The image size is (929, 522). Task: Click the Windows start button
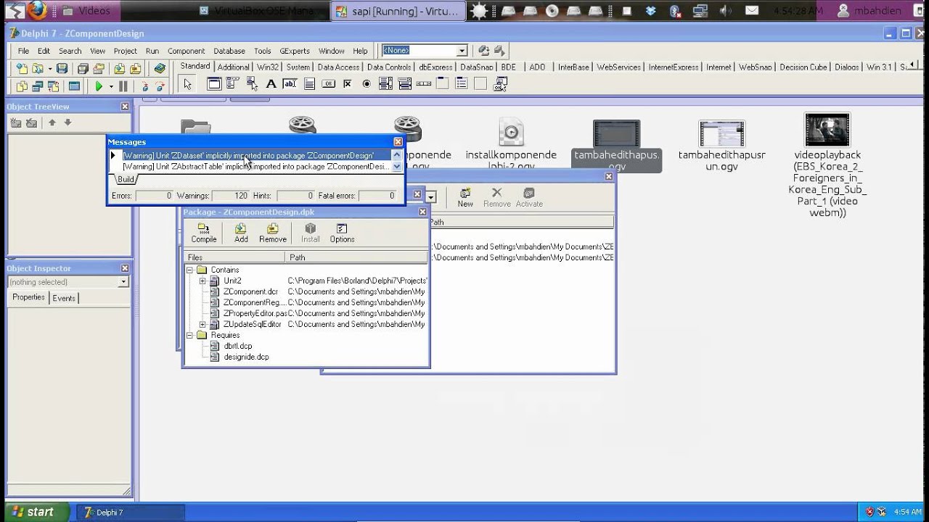pyautogui.click(x=35, y=512)
